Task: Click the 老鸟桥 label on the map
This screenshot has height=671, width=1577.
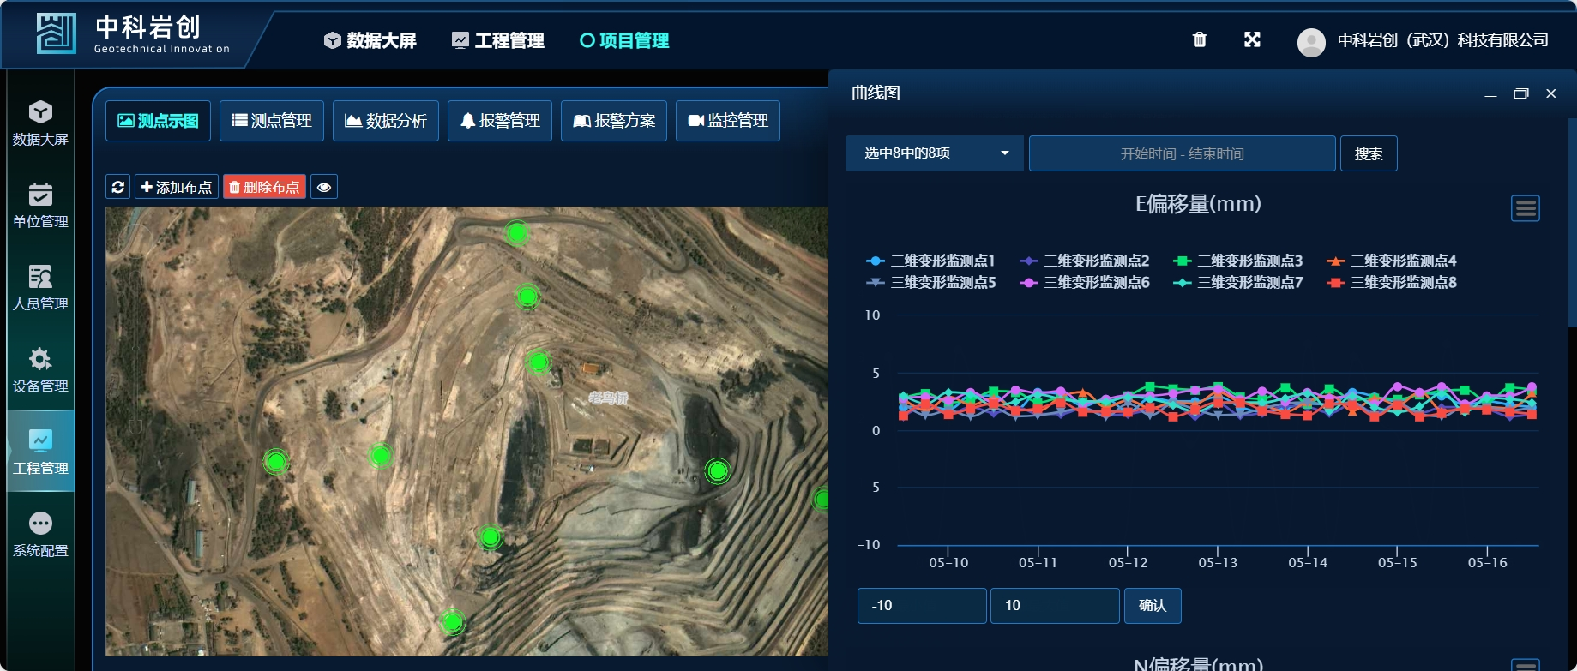Action: (x=608, y=398)
